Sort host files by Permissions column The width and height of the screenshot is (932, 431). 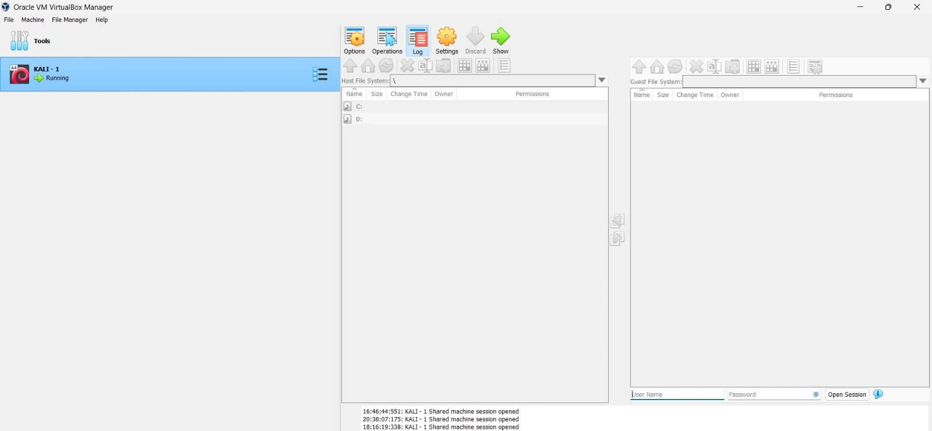(x=532, y=94)
